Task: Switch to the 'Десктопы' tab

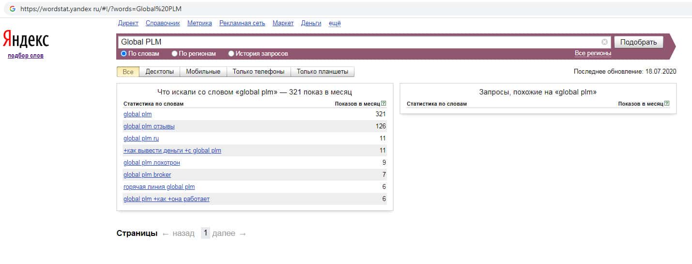Action: [159, 72]
